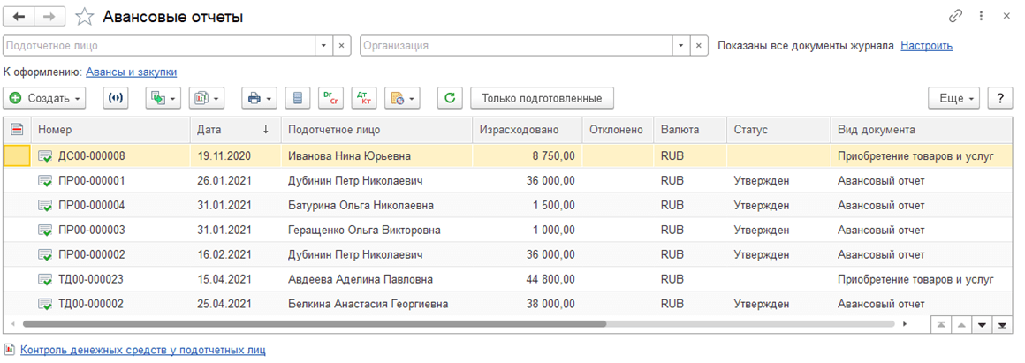
Task: Expand the Подотчетное лицо filter dropdown arrow
Action: click(x=323, y=45)
